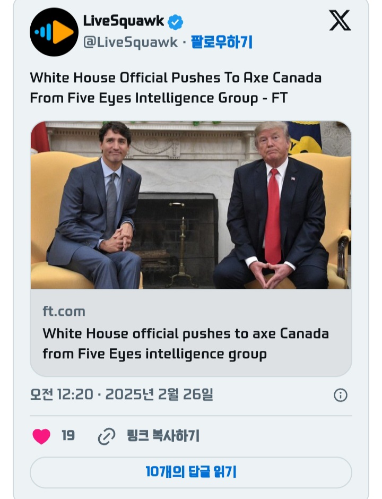382x499 pixels.
Task: Click the tweet text about Five Eyes
Action: 176,88
